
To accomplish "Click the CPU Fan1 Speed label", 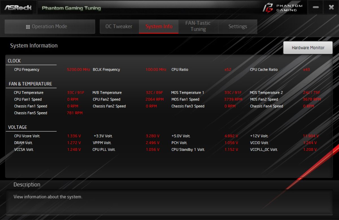I will click(x=28, y=99).
